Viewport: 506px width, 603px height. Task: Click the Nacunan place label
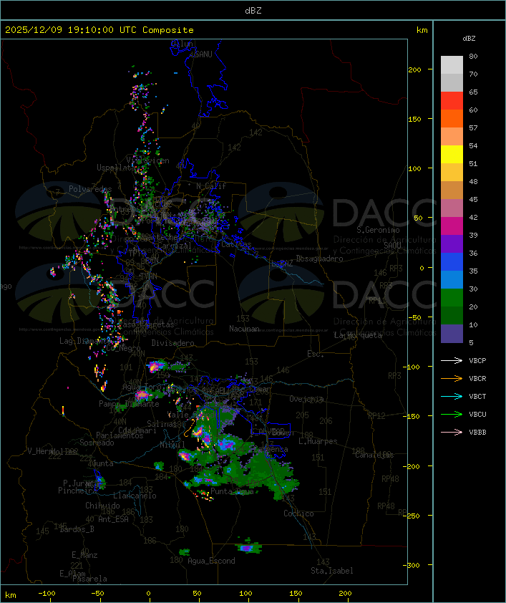(244, 329)
